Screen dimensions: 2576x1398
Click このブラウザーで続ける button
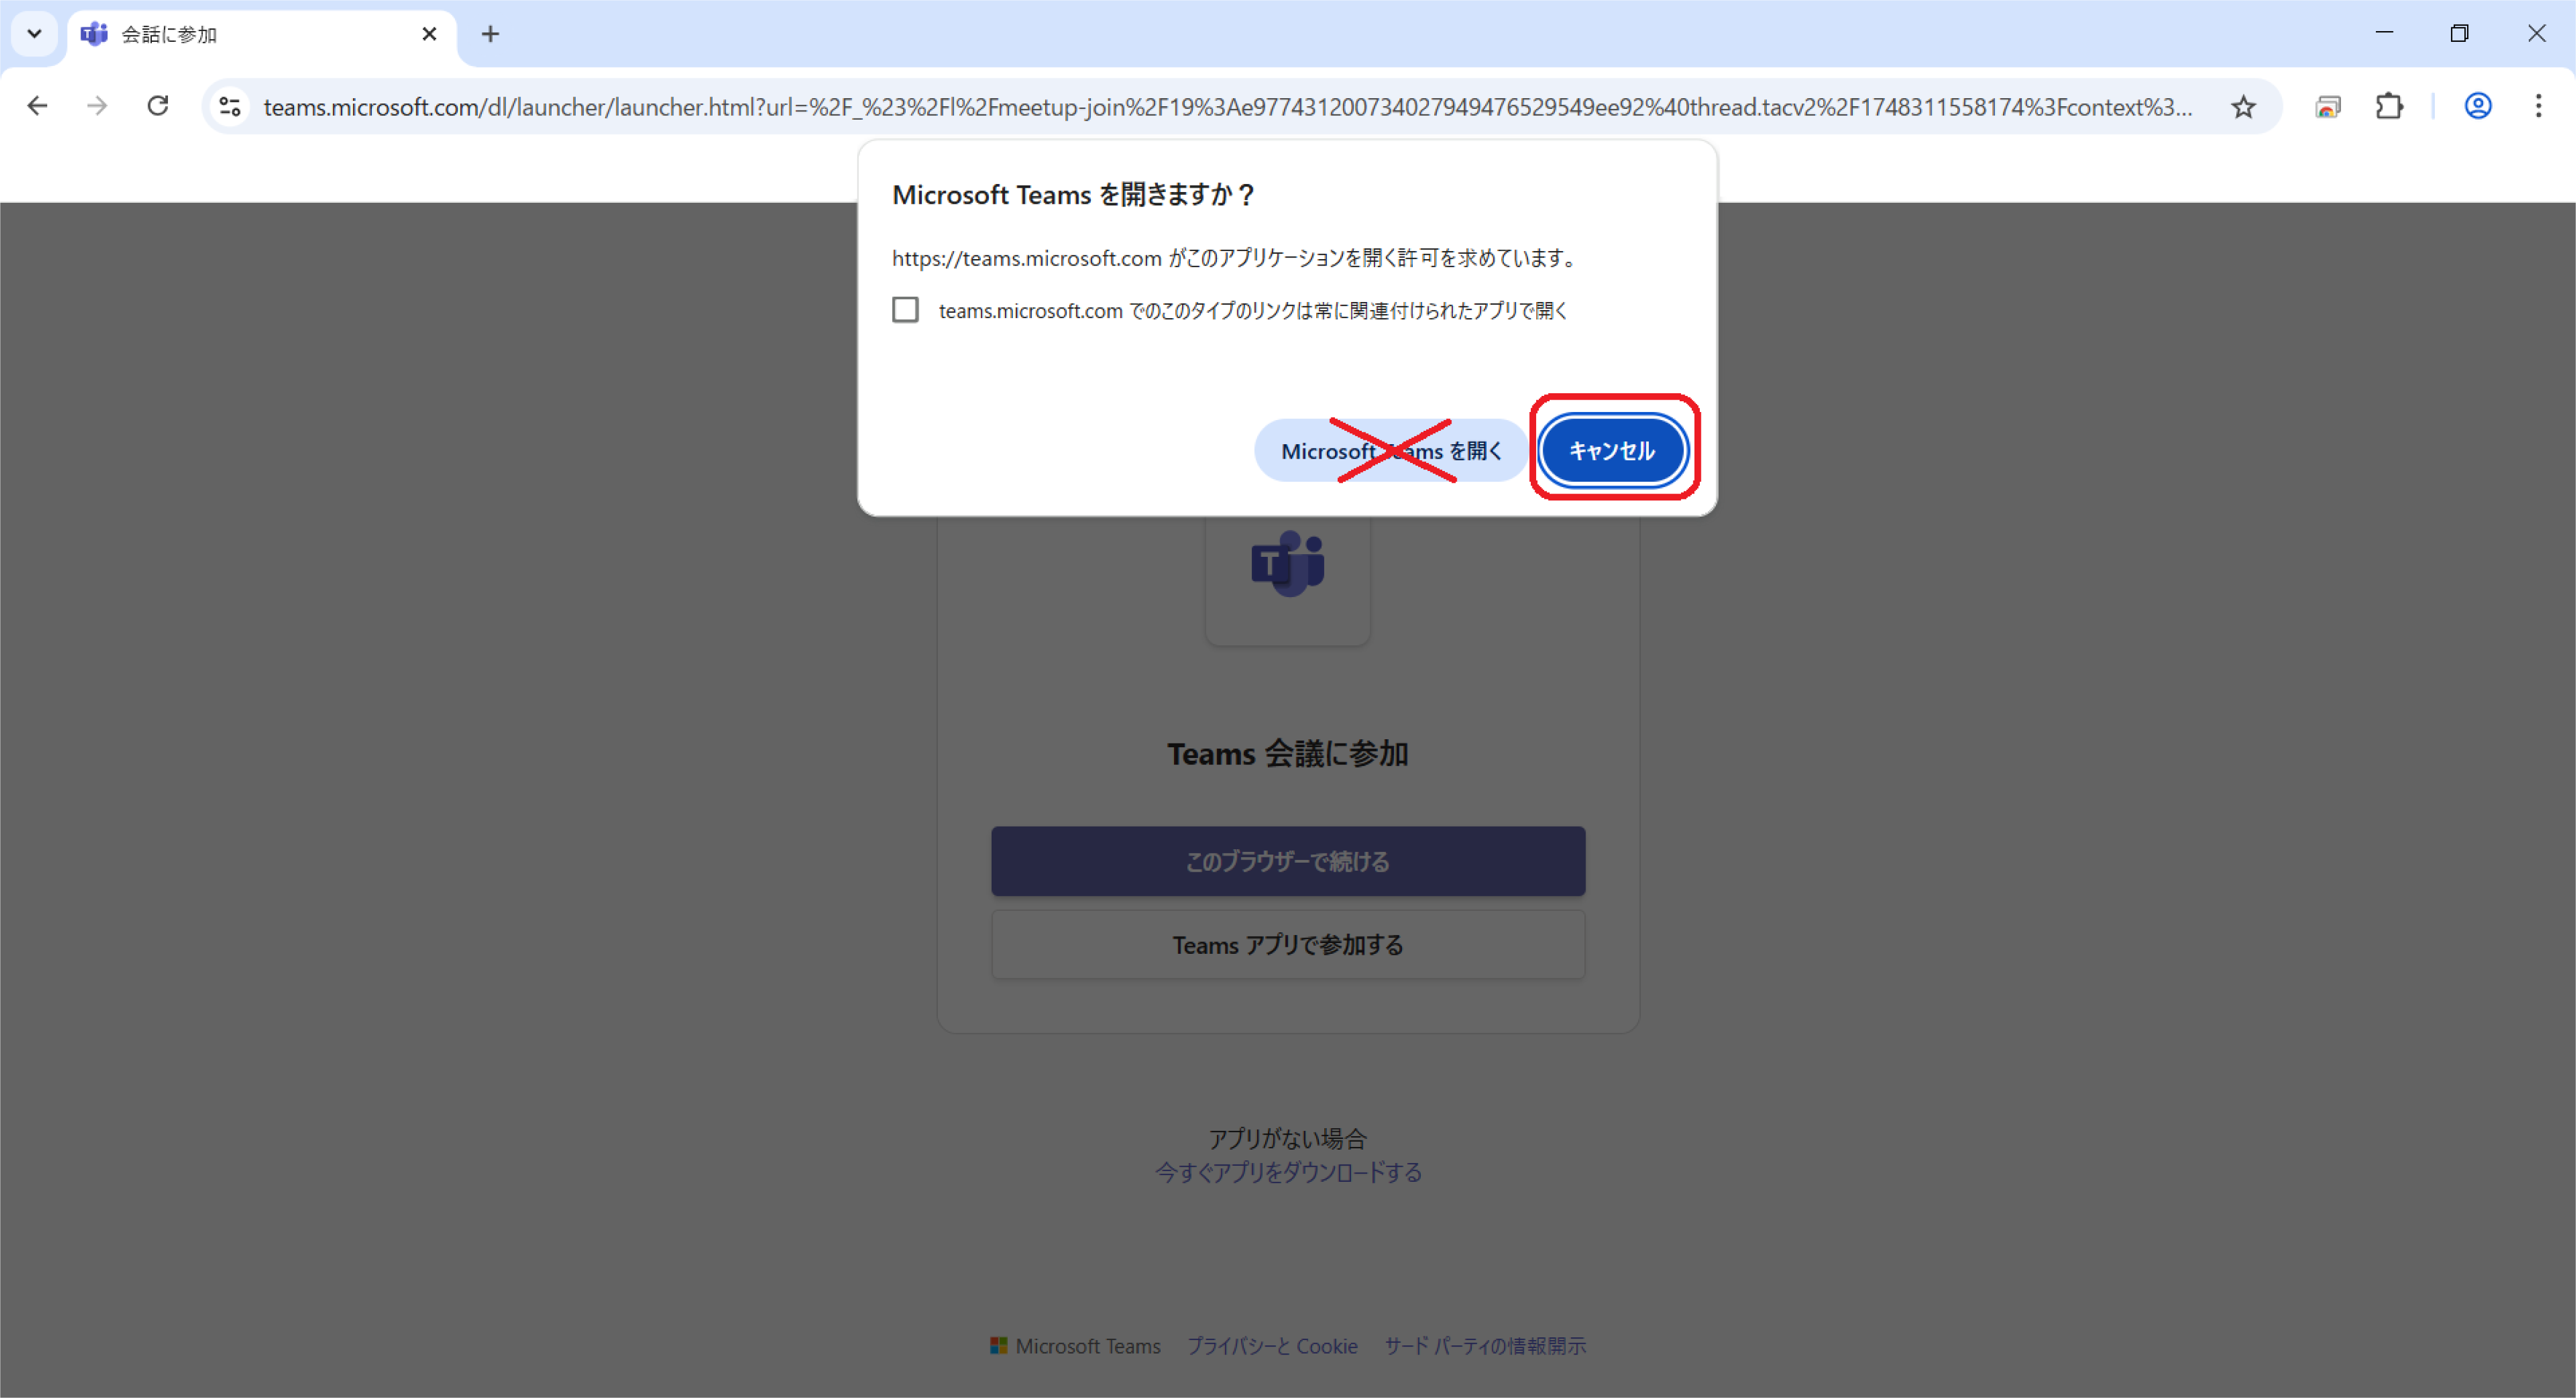[x=1288, y=861]
